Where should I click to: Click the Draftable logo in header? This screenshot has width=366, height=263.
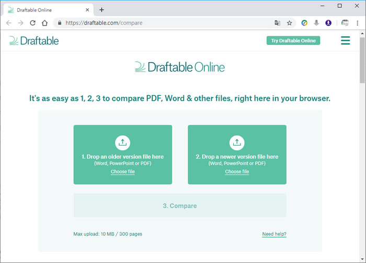[x=34, y=41]
